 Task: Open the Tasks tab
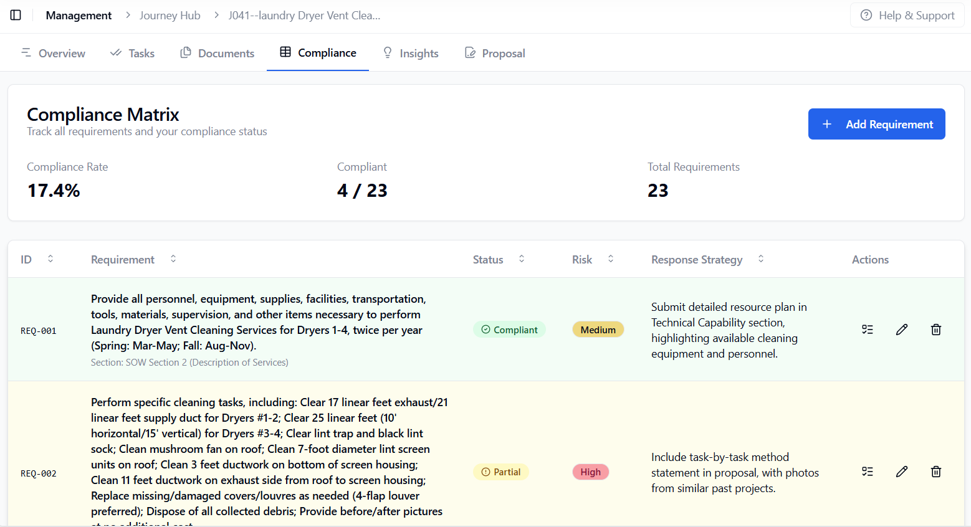click(132, 53)
